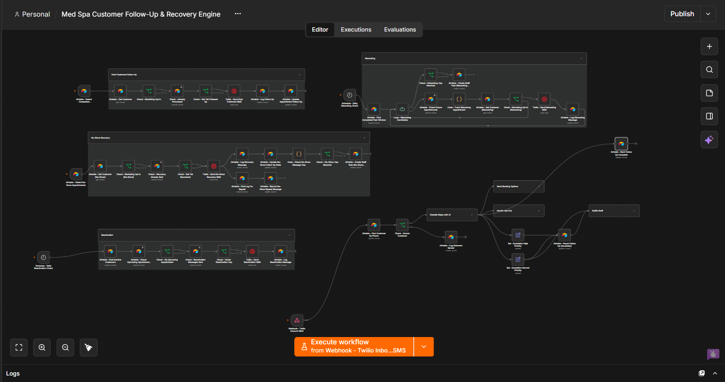725x382 pixels.
Task: Switch to the Editor tab
Action: (320, 30)
